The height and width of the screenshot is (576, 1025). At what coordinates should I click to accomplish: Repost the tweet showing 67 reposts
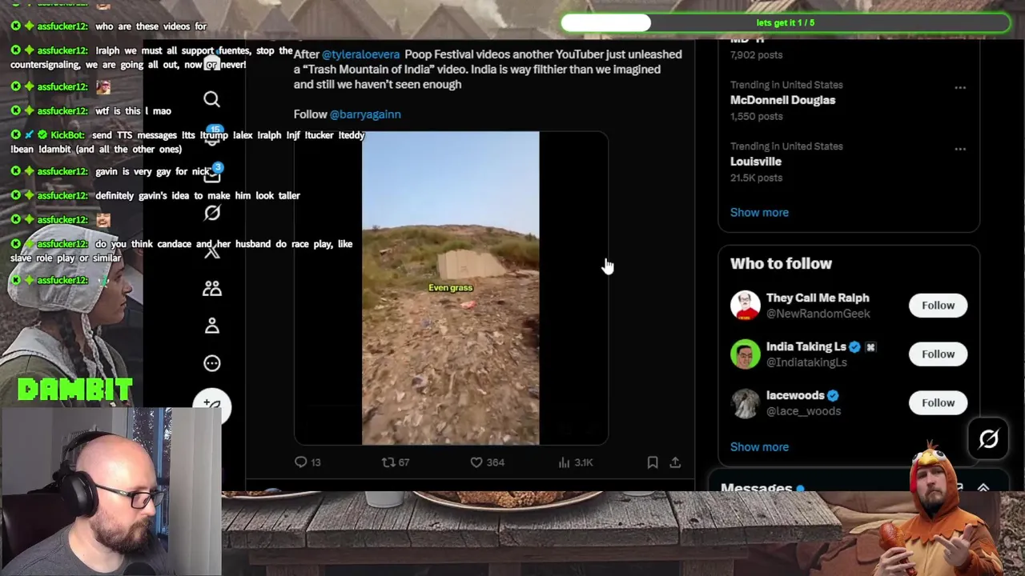pos(396,462)
